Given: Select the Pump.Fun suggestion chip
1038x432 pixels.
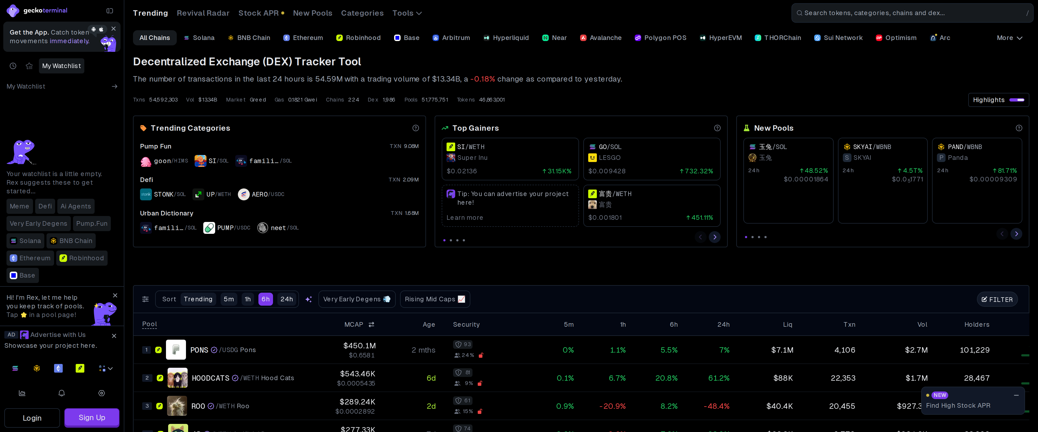Looking at the screenshot, I should [x=92, y=224].
